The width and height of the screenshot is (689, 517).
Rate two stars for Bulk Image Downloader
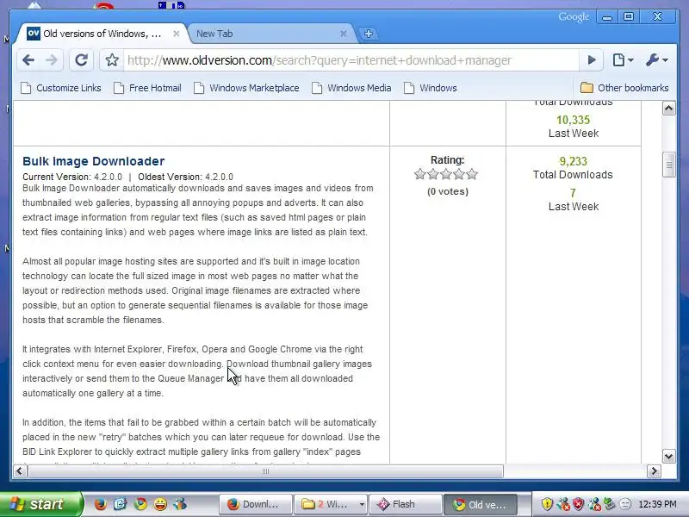433,174
